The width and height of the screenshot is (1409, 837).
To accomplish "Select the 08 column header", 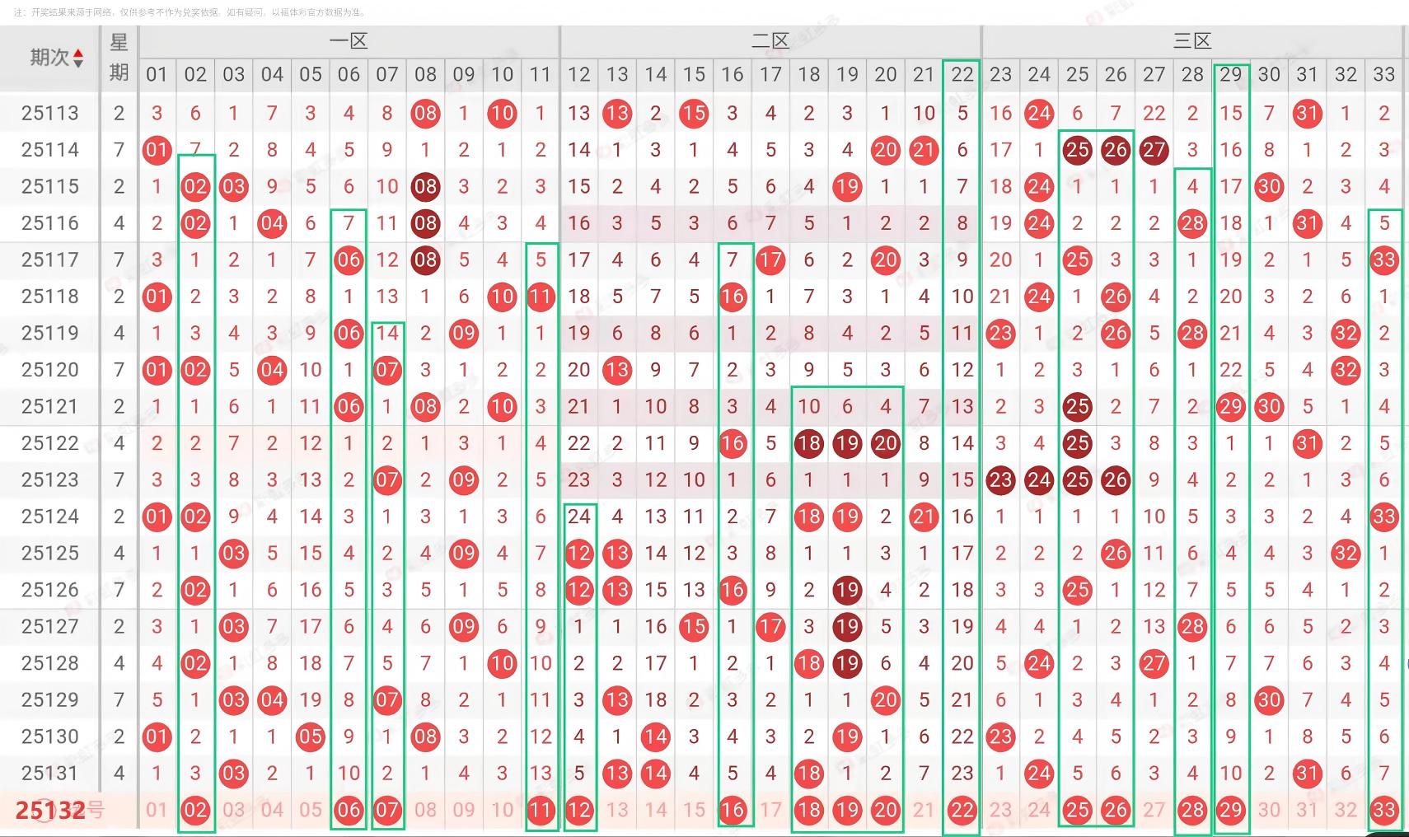I will click(x=425, y=74).
